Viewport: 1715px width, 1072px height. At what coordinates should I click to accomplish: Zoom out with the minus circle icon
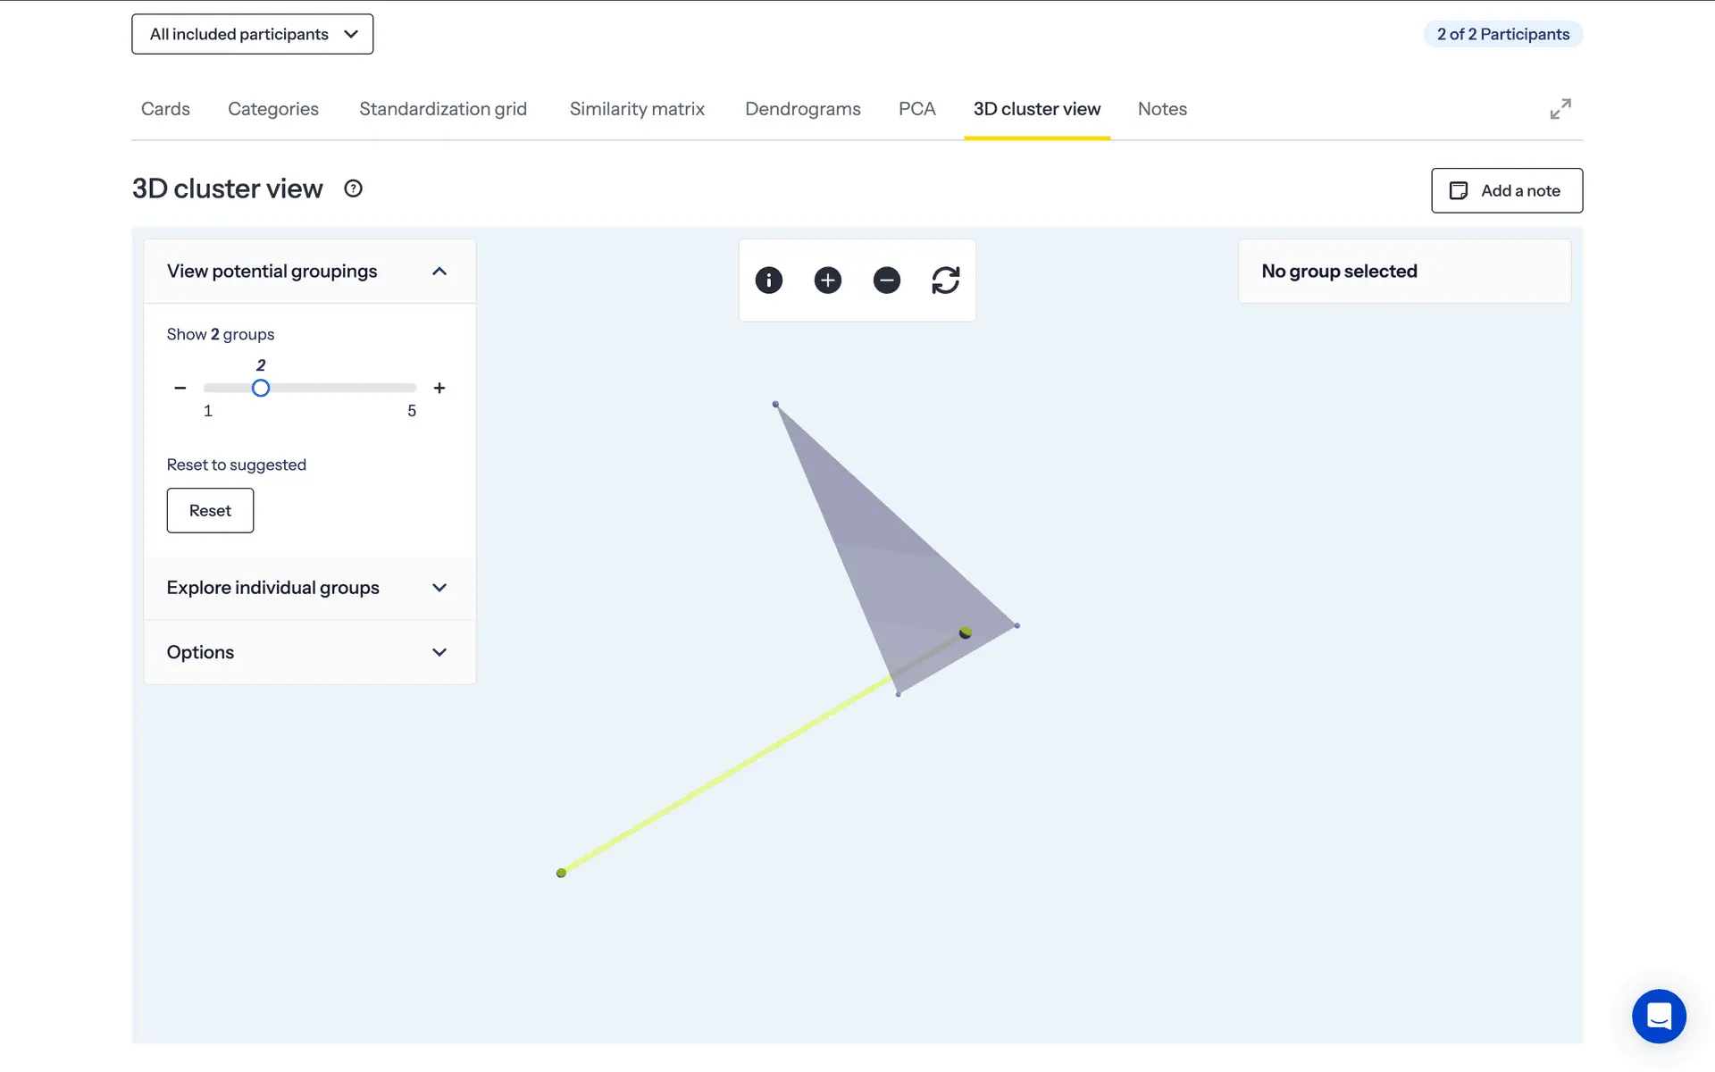[x=886, y=281]
